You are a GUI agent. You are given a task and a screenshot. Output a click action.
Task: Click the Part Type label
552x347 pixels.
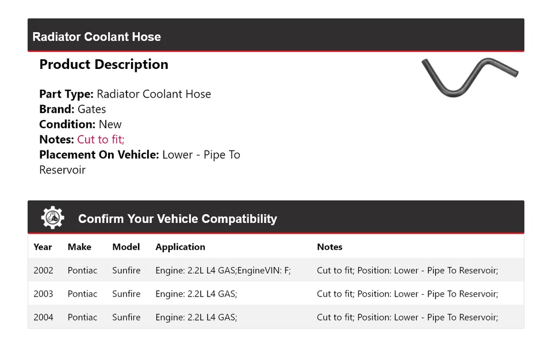66,94
